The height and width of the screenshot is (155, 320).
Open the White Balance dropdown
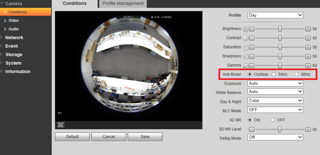275,92
